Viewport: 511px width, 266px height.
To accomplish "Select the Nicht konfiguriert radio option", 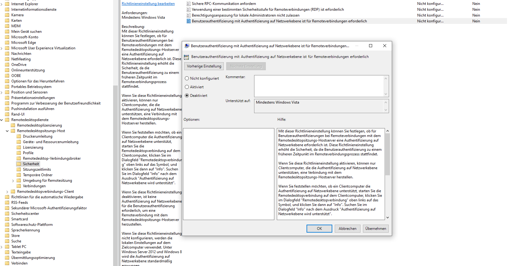I will click(187, 78).
